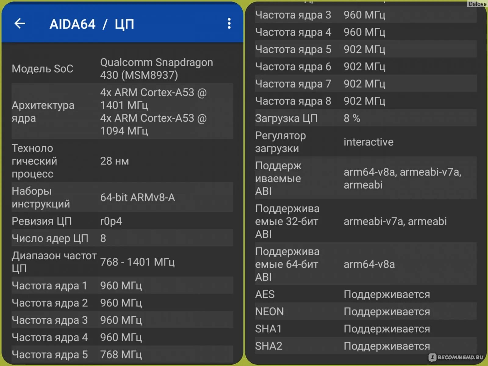Select 'Поддерживается' in the AES row
This screenshot has height=366, width=488.
pyautogui.click(x=387, y=294)
